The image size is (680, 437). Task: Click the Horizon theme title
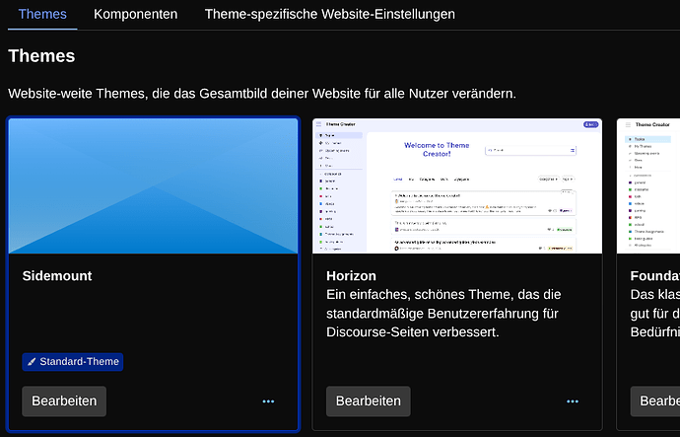click(x=351, y=276)
